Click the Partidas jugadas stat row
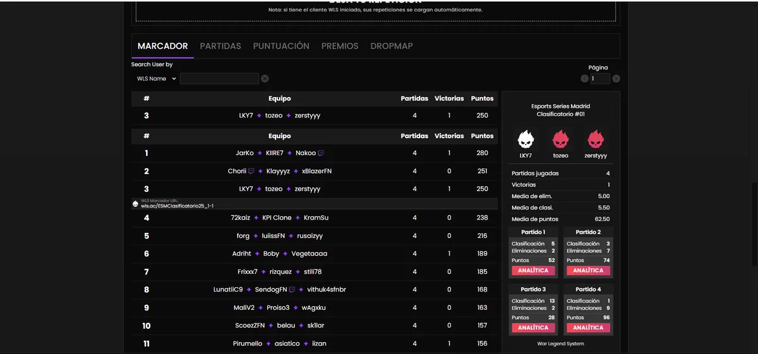The image size is (758, 354). coord(561,174)
